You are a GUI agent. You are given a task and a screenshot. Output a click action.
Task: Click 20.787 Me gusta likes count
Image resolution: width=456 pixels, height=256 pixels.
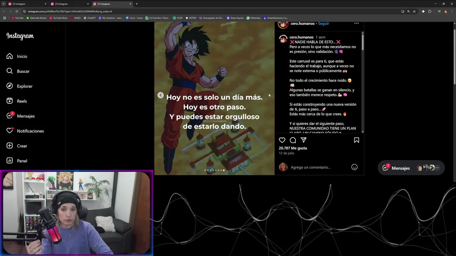(293, 148)
